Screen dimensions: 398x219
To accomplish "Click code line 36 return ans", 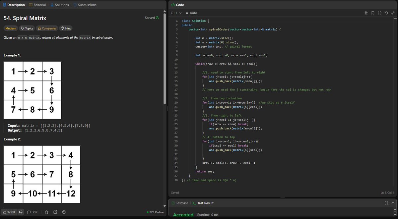I will 205,171.
